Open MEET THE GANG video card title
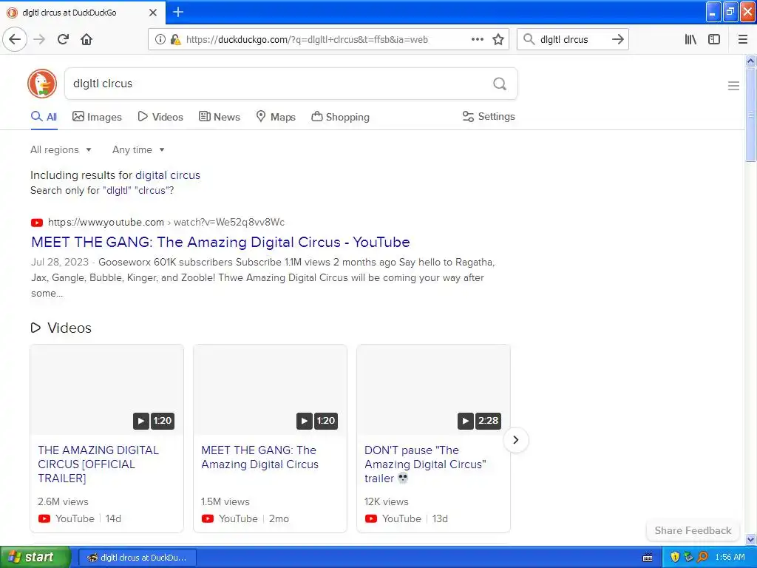Image resolution: width=757 pixels, height=568 pixels. tap(259, 457)
